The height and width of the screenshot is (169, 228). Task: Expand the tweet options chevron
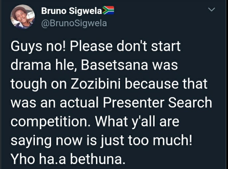click(x=211, y=10)
